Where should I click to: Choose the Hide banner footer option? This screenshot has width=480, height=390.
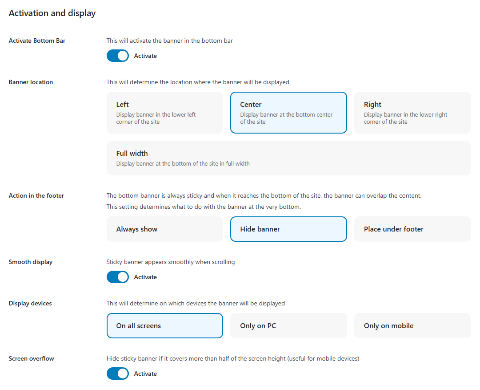tap(288, 229)
